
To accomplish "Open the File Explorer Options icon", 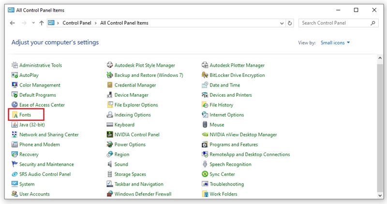I will click(110, 104).
